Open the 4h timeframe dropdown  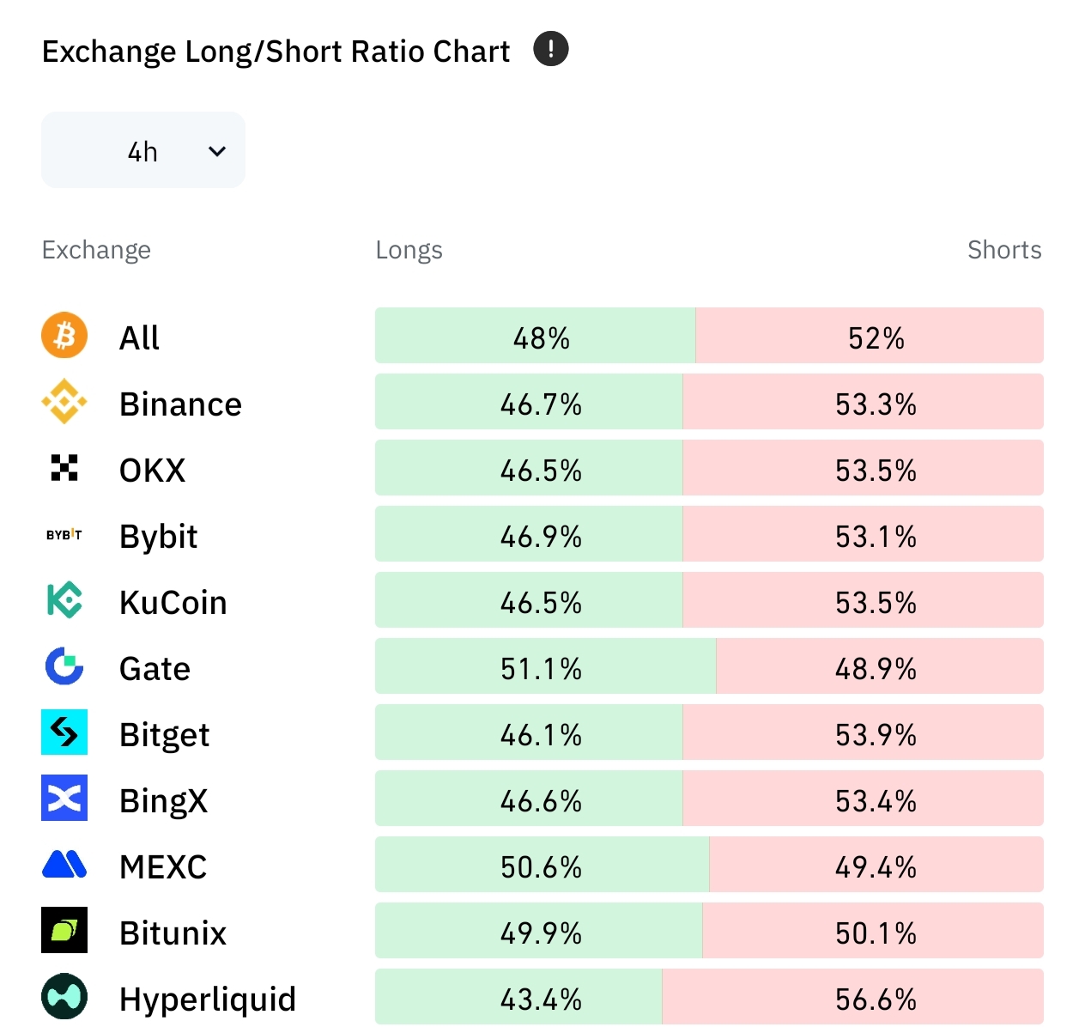click(x=143, y=150)
